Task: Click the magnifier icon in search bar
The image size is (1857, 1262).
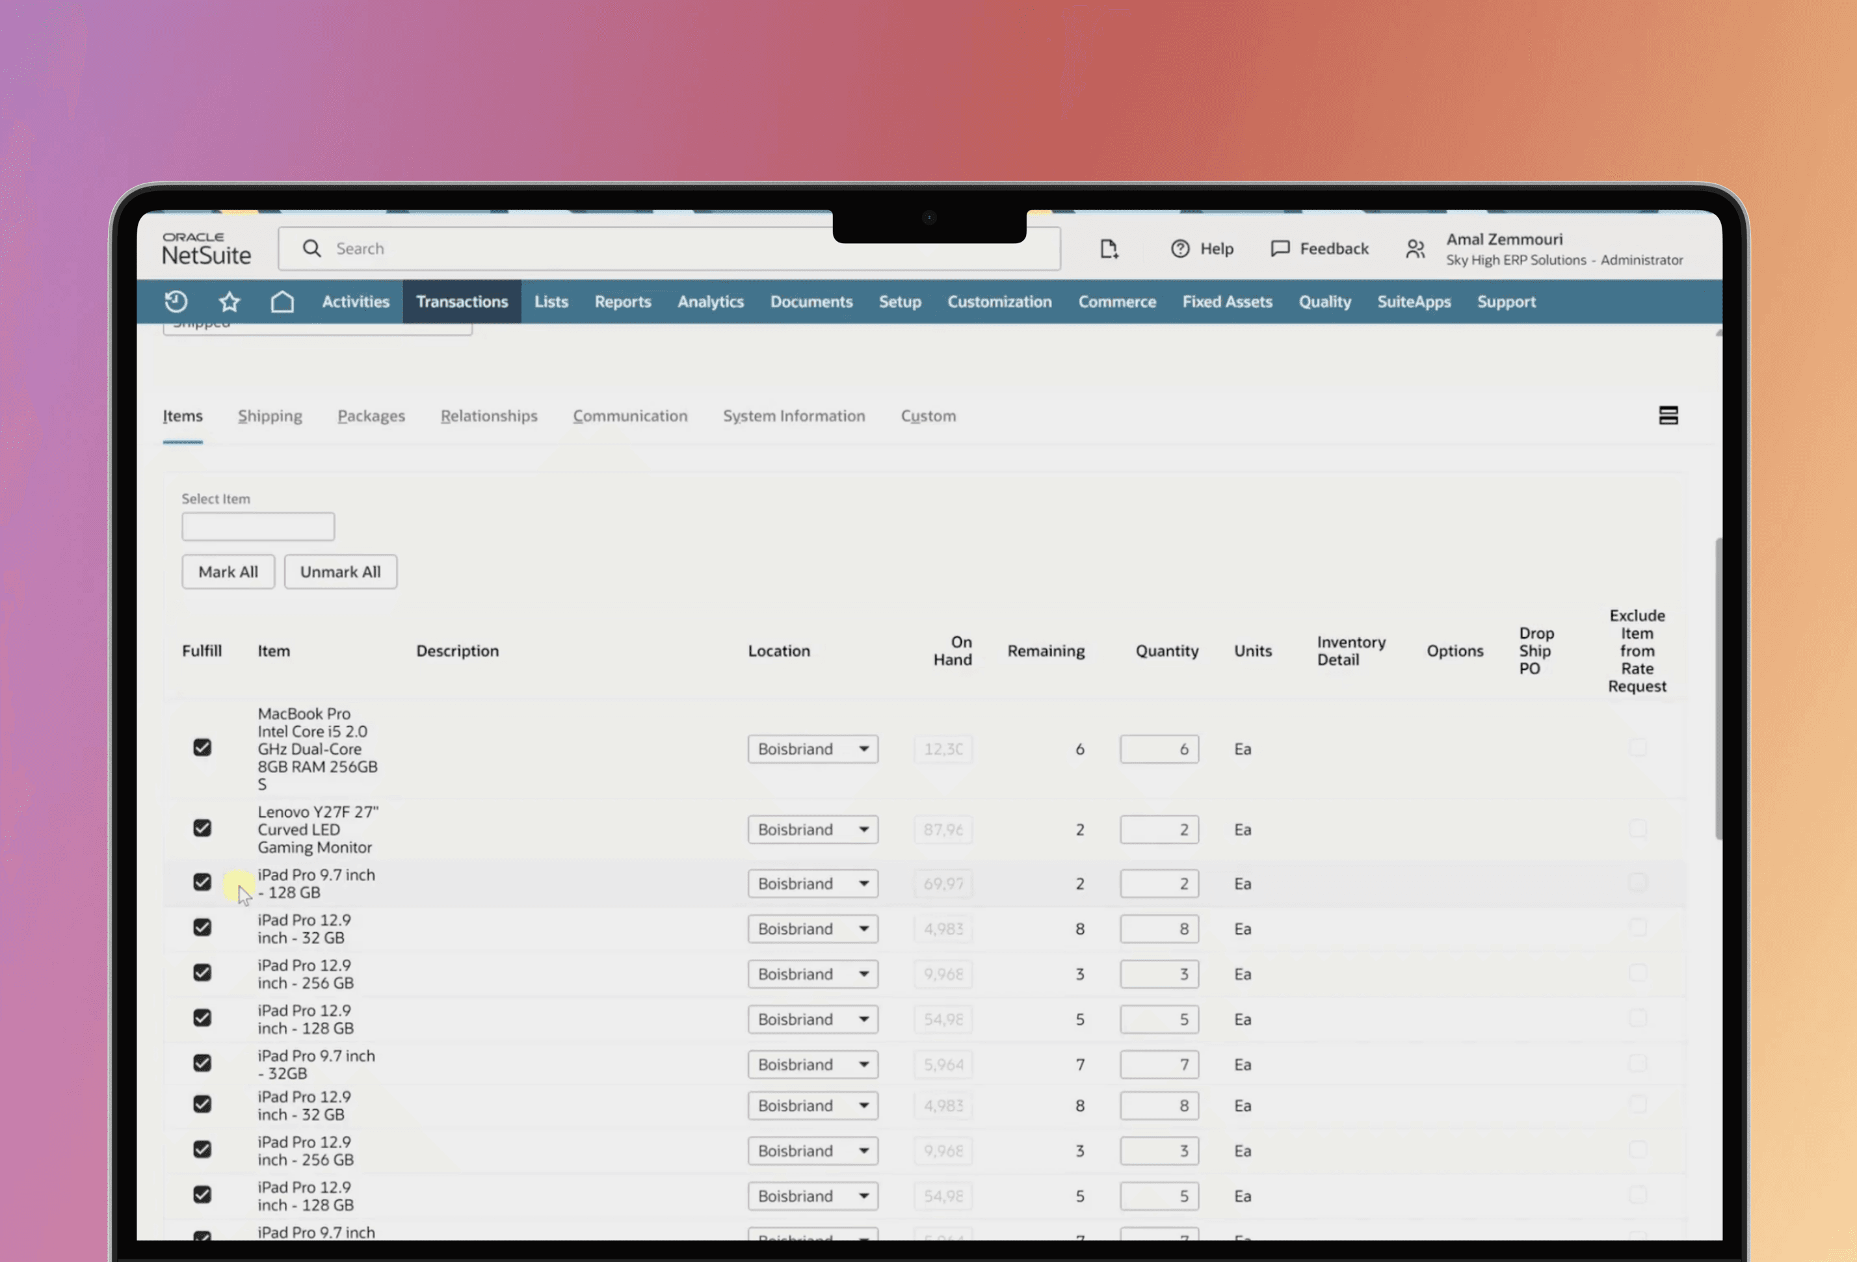Action: (x=311, y=248)
